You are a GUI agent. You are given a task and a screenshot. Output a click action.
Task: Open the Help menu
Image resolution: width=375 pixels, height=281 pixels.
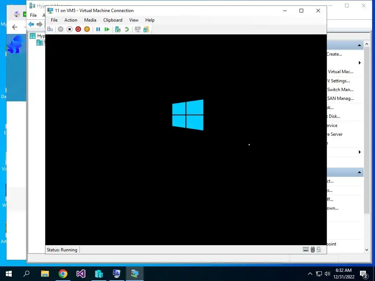(150, 20)
